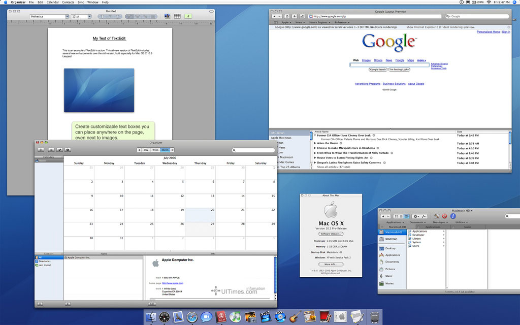This screenshot has width=520, height=325.
Task: Insert a table in TextEdit toolbar
Action: pos(177,16)
